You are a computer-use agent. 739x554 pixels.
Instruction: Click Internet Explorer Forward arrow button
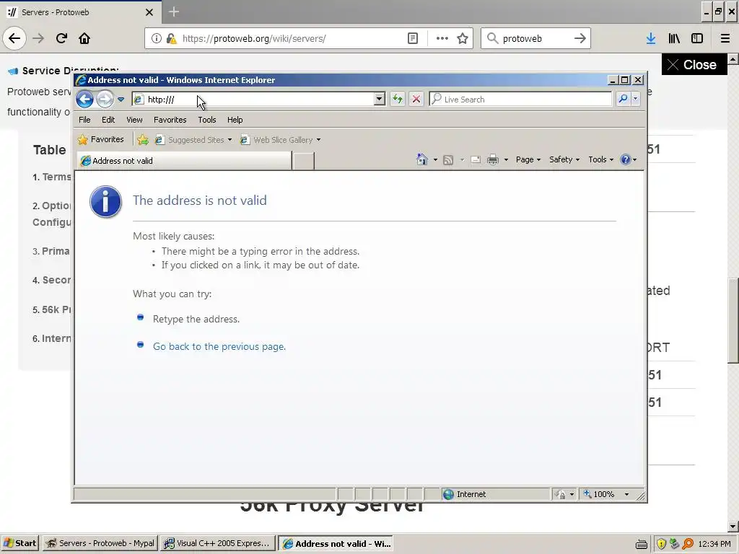[x=105, y=100]
